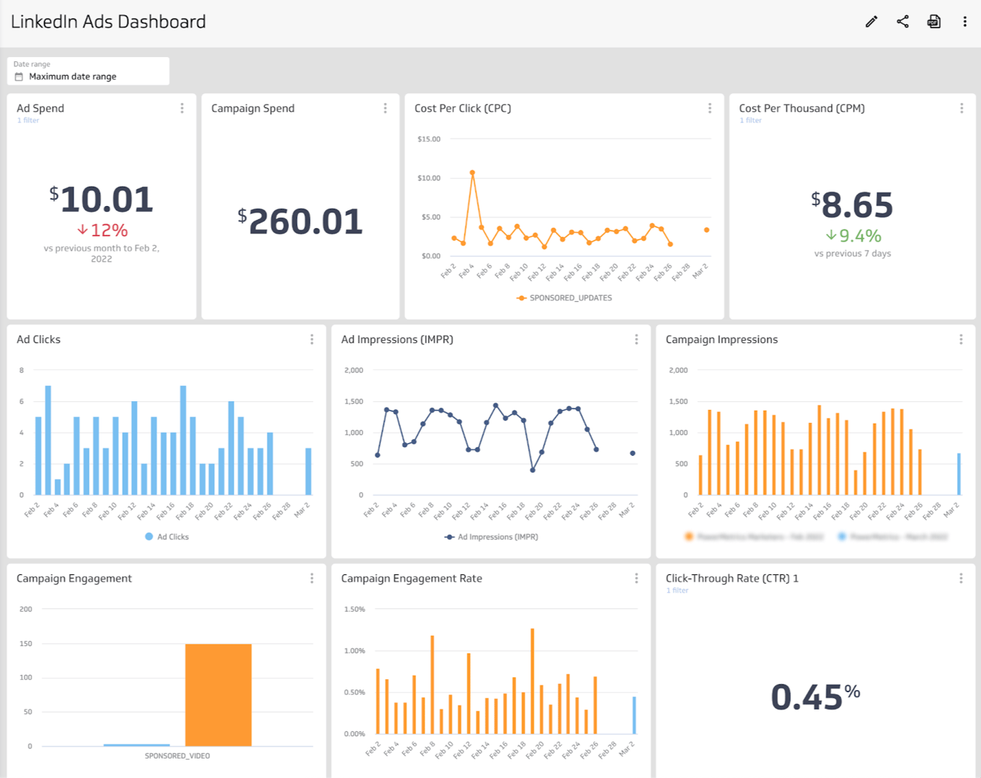
Task: Toggle Ad Impressions (IMPR) legend series
Action: pos(492,537)
